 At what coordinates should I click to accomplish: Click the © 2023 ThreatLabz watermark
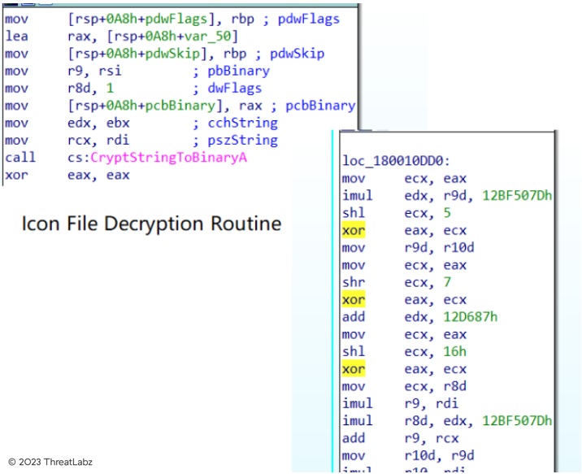pyautogui.click(x=50, y=462)
